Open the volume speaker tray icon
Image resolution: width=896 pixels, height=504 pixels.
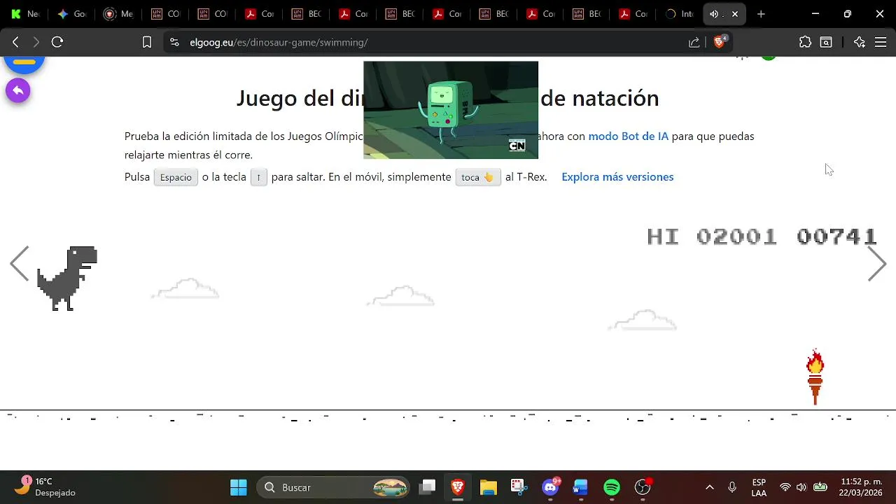[801, 487]
